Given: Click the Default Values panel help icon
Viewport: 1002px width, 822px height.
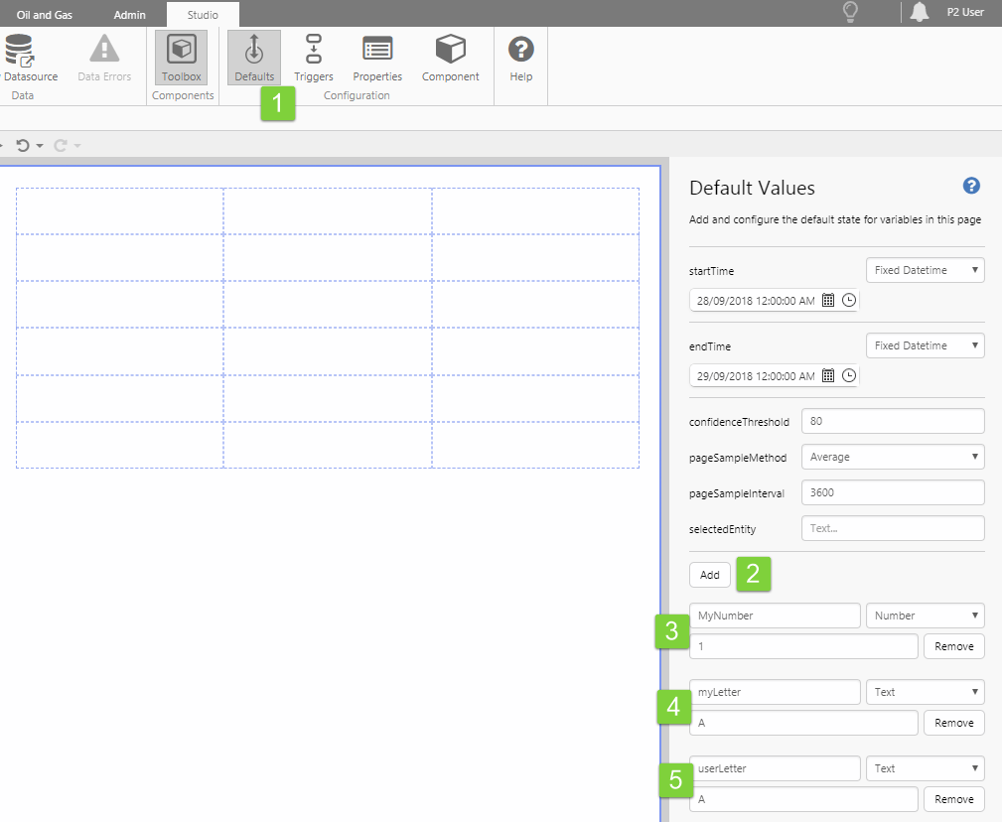Looking at the screenshot, I should pos(971,187).
